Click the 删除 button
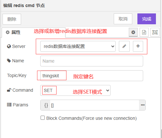162x138 pixels. pos(12,19)
